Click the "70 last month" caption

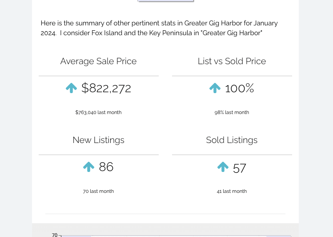[x=98, y=191]
